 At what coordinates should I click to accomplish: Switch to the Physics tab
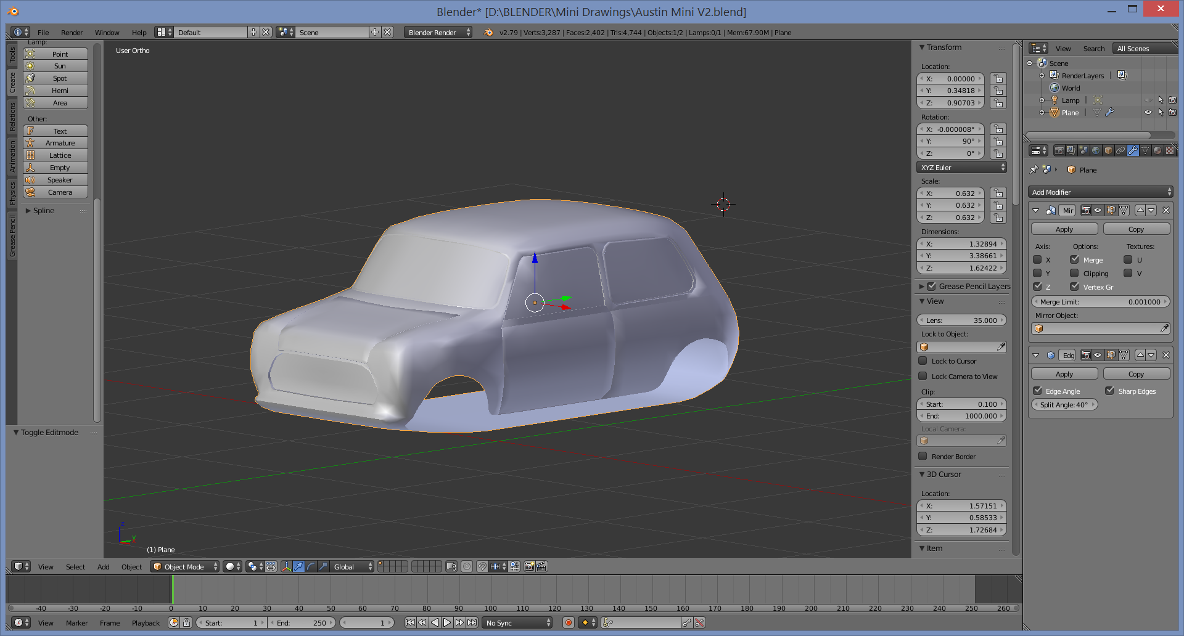pos(12,193)
